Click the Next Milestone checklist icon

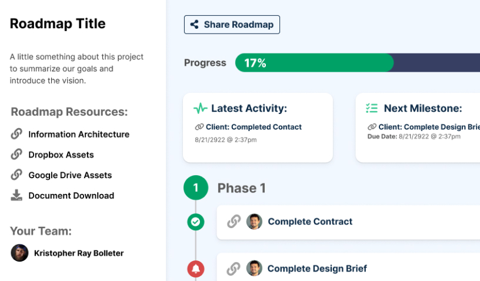click(372, 108)
